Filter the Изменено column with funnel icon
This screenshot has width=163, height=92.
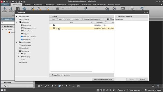pyautogui.click(x=106, y=22)
